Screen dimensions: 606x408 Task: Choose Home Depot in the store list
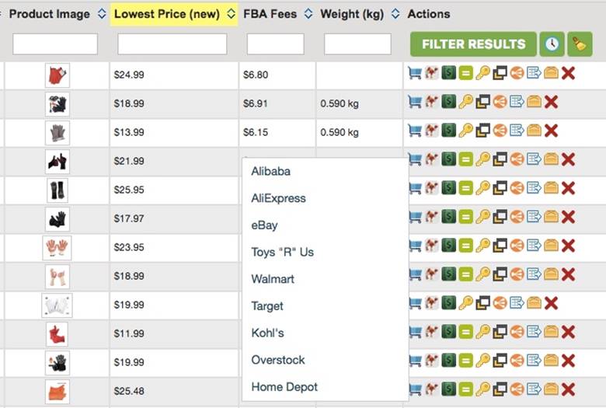tap(284, 387)
